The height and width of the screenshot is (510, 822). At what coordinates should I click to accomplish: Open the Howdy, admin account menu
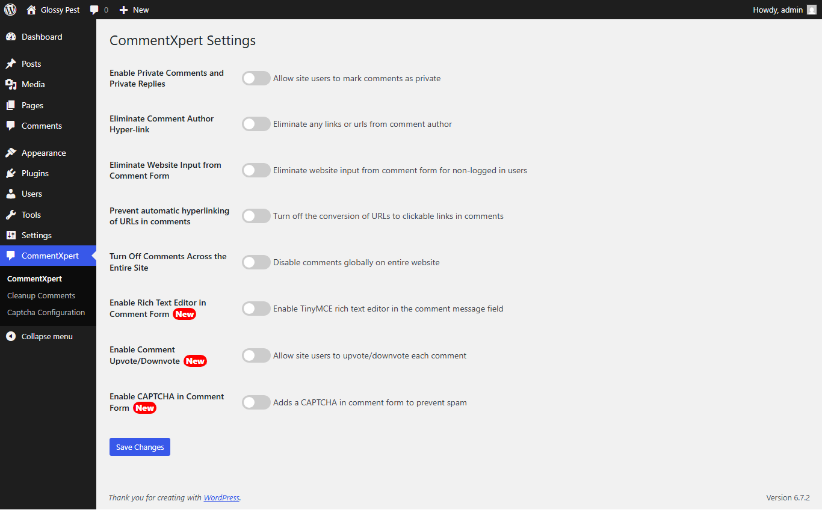click(777, 10)
